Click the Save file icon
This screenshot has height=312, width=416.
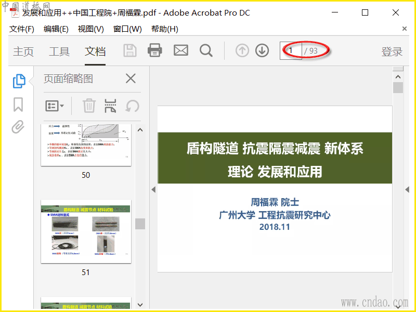coord(129,50)
